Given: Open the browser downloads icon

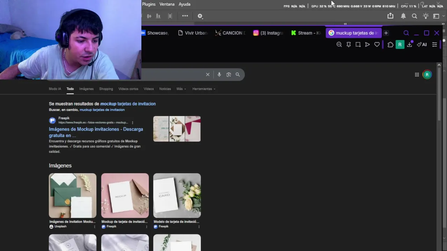Looking at the screenshot, I should 410,45.
